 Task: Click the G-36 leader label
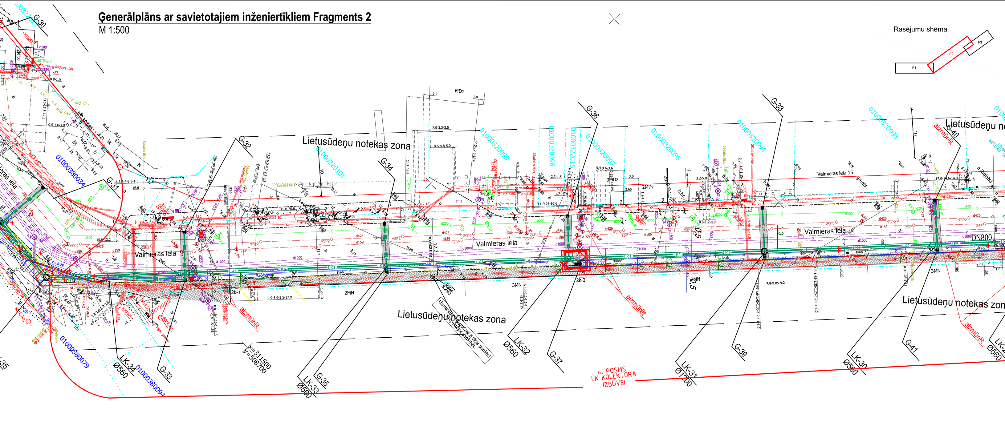(592, 112)
